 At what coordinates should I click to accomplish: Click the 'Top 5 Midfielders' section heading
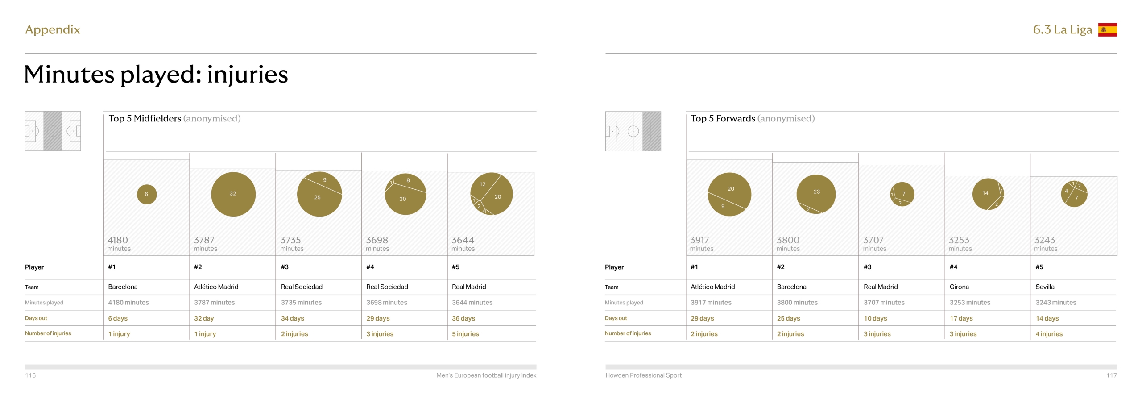tap(145, 118)
